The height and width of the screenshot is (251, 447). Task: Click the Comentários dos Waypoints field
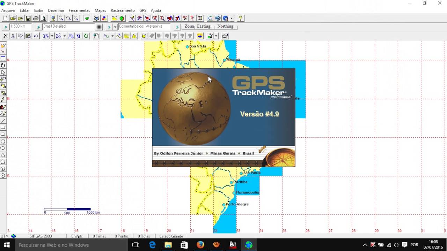coord(144,26)
